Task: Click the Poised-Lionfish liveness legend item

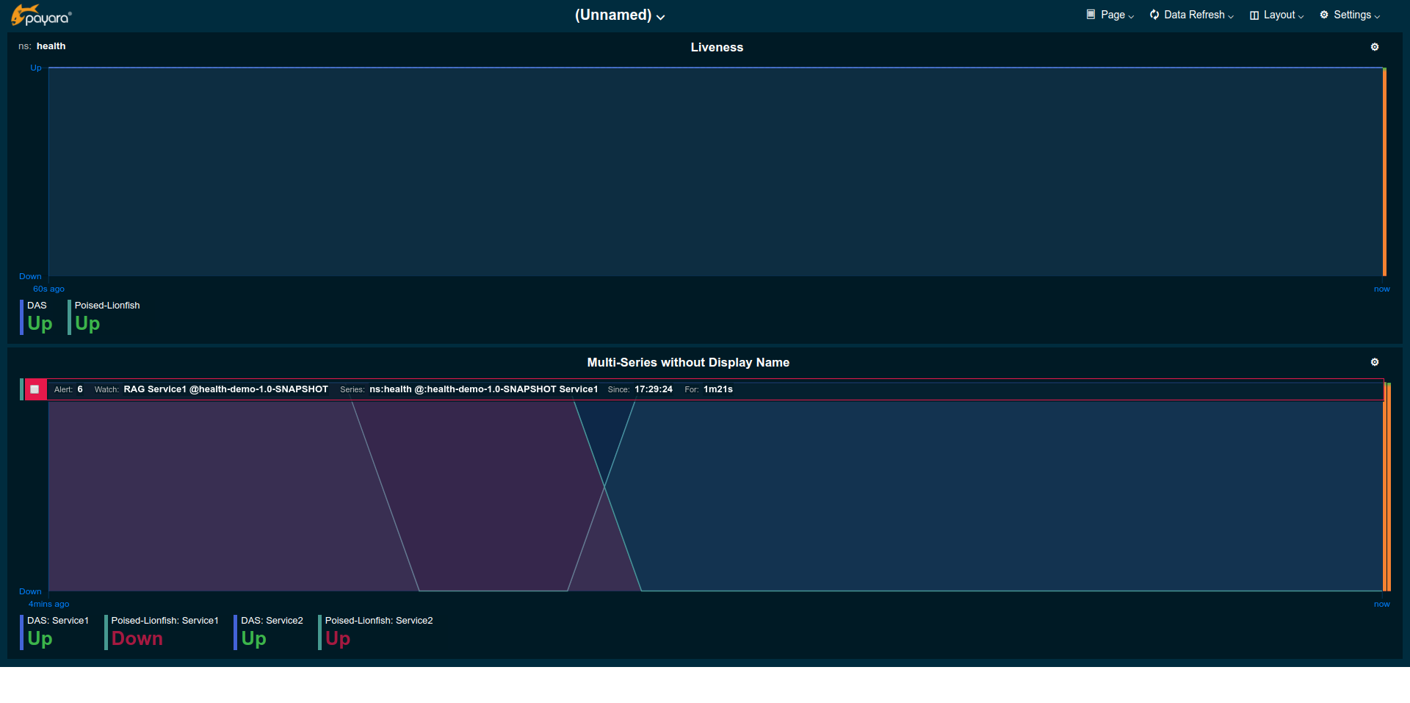Action: pyautogui.click(x=105, y=317)
